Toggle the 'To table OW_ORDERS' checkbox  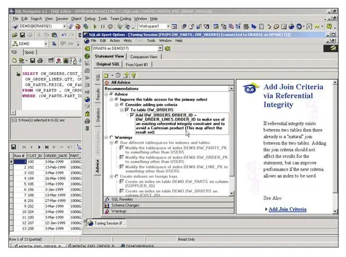click(x=127, y=109)
